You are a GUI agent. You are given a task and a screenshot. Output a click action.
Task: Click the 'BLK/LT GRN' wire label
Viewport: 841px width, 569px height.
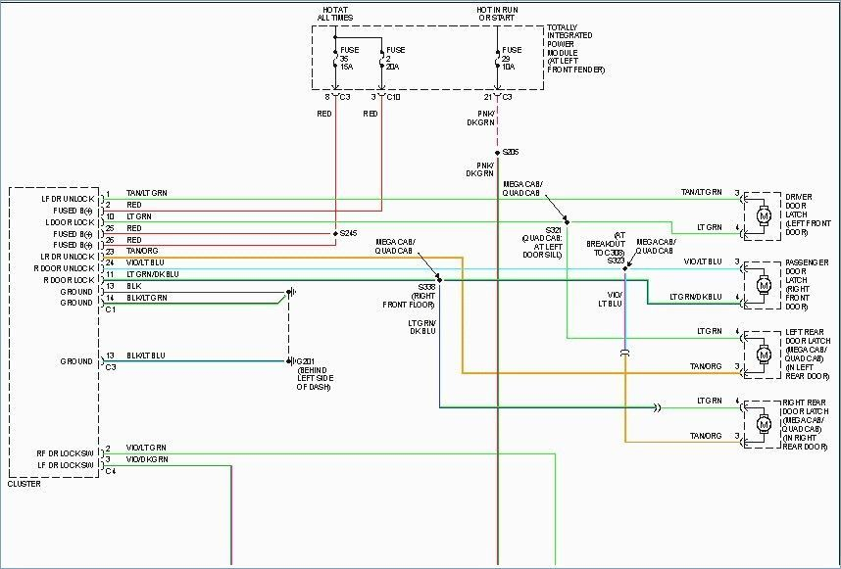146,298
